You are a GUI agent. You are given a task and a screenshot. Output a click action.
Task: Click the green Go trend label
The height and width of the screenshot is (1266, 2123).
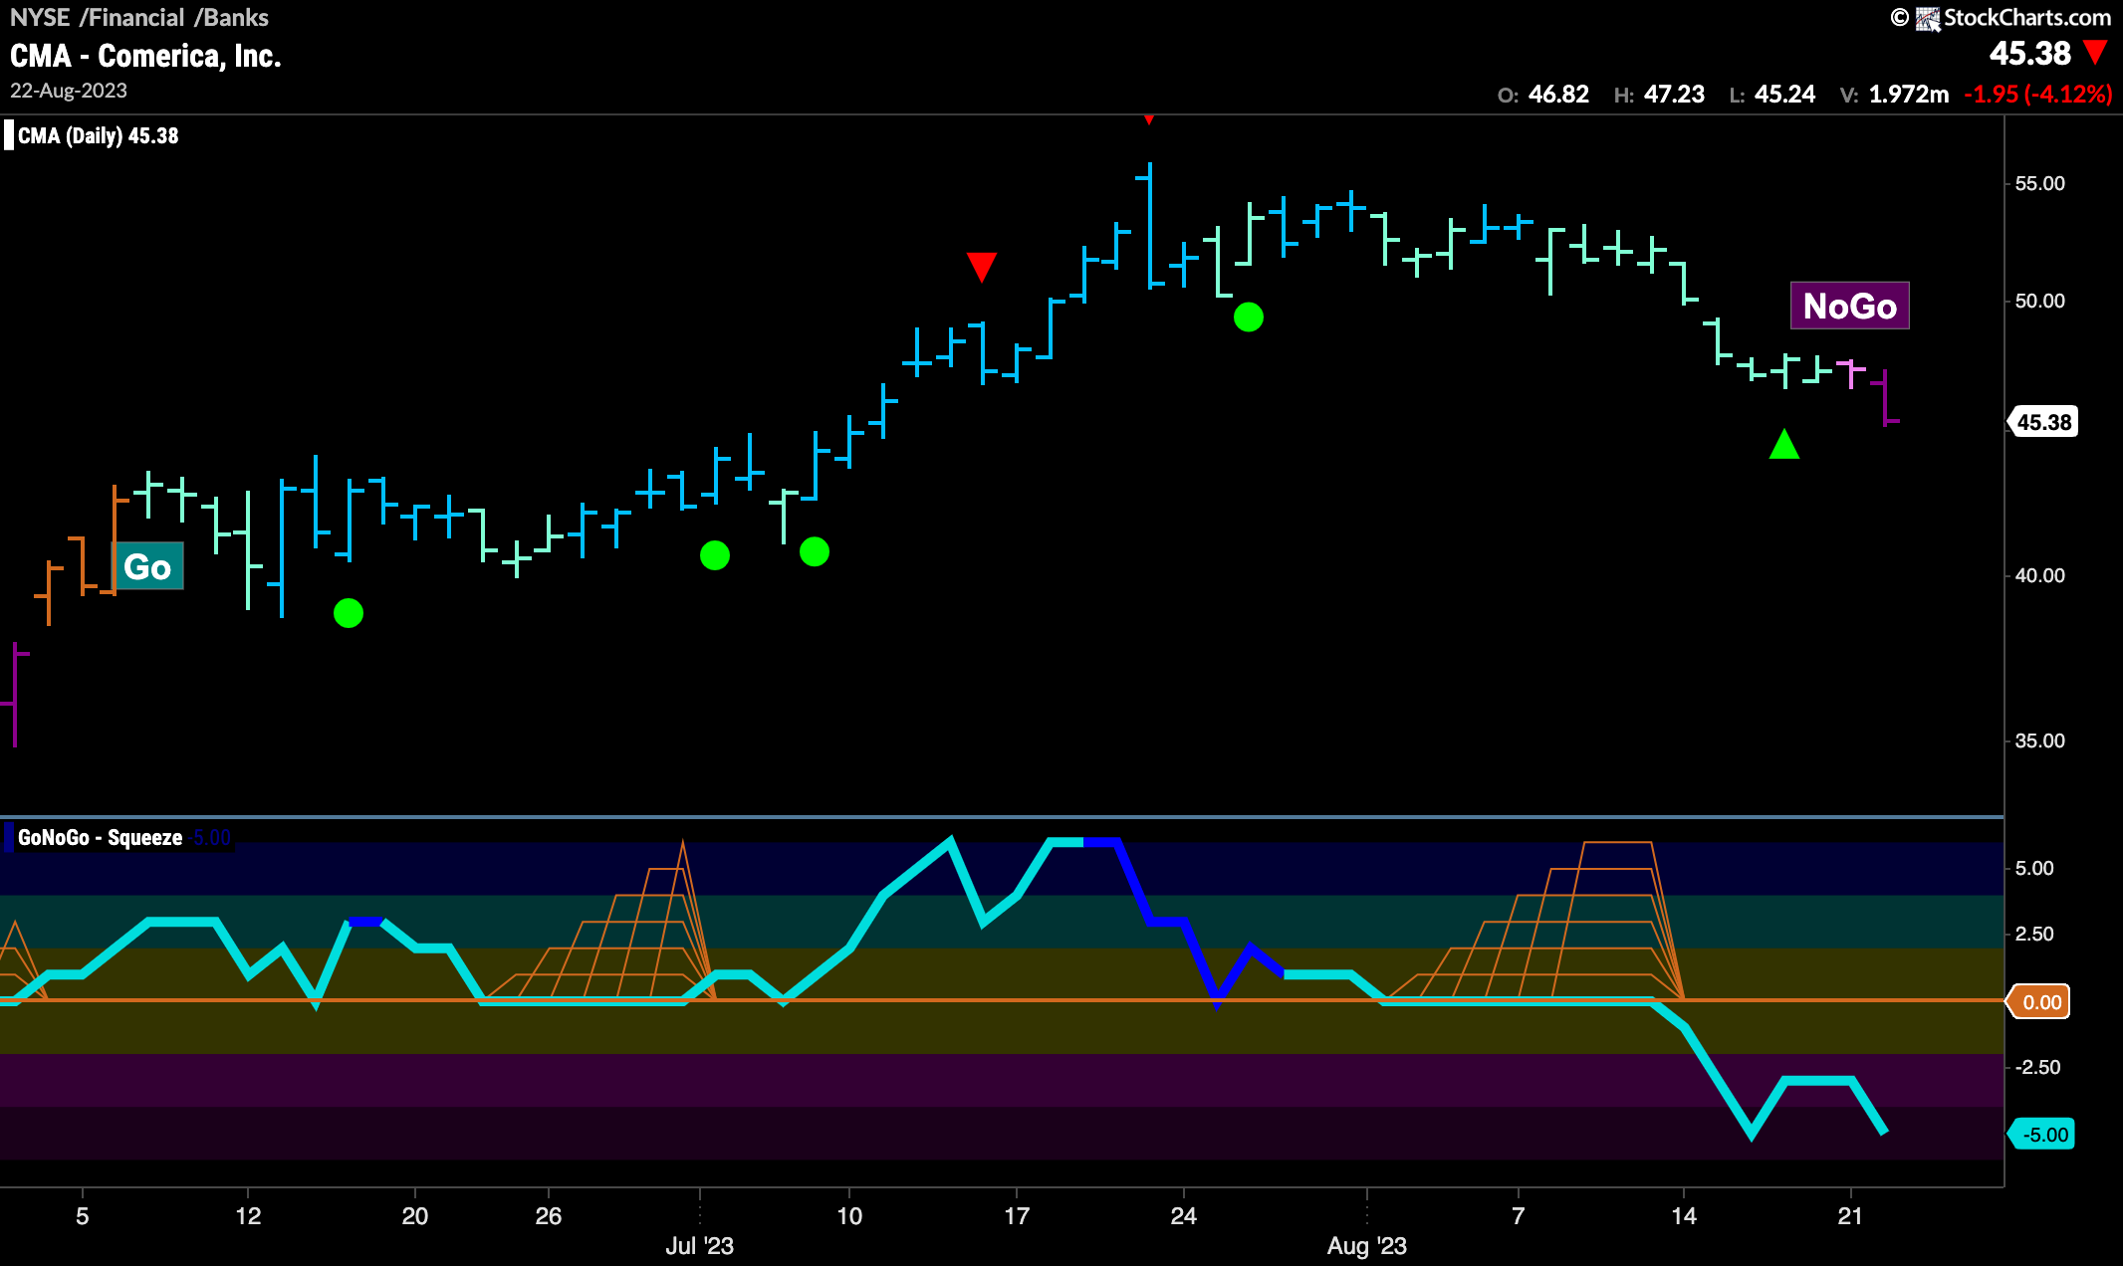(147, 566)
